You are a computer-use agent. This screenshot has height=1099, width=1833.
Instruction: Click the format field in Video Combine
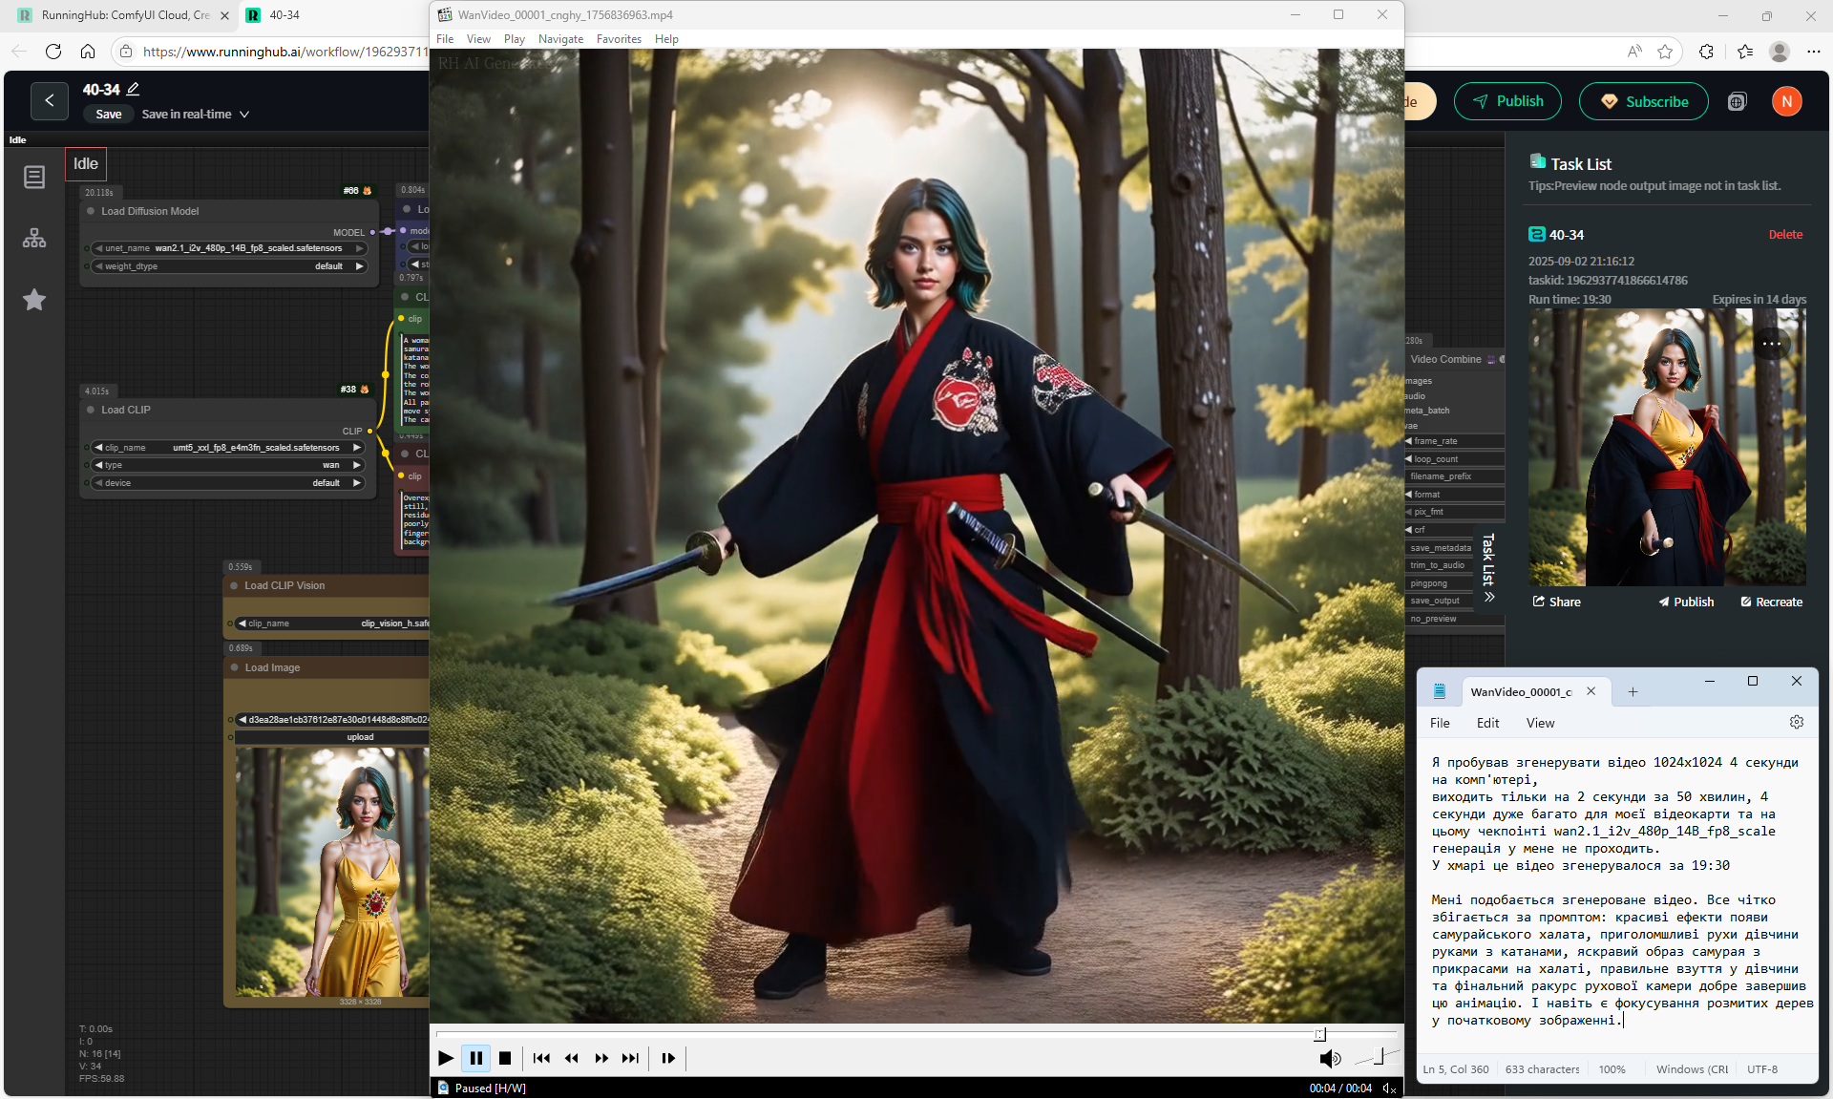[1454, 495]
